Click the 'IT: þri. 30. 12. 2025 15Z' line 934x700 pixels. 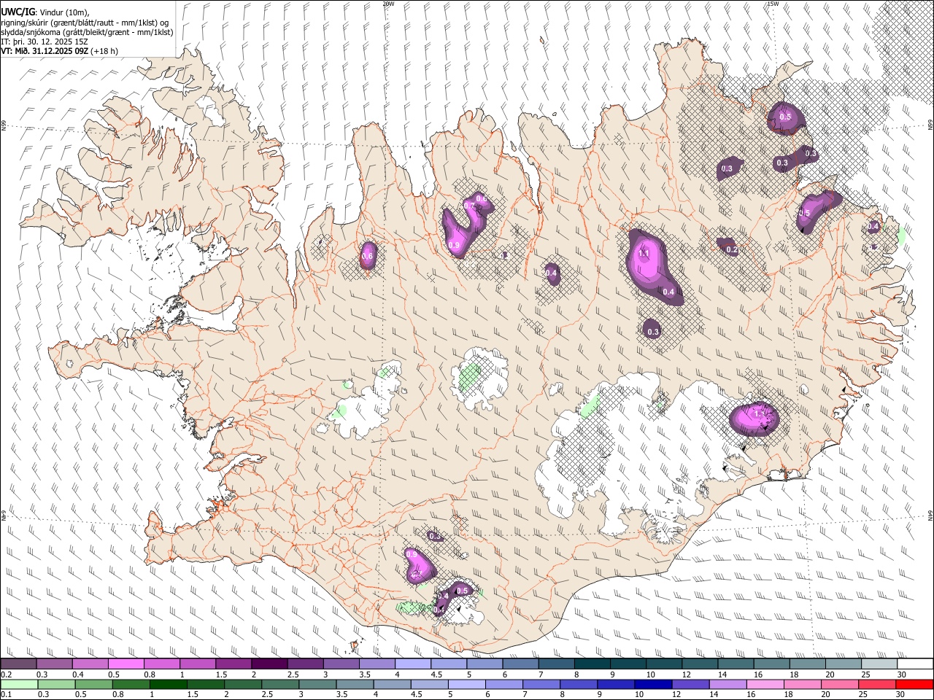(45, 42)
